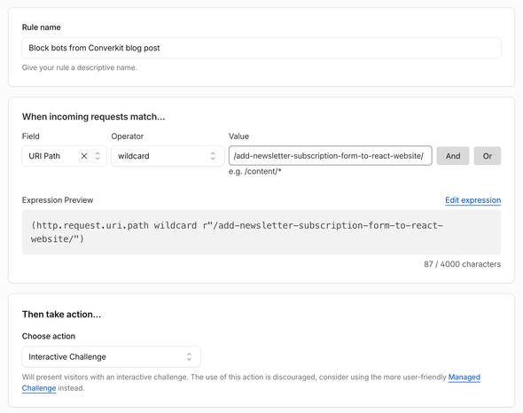Open the Choose action dropdown
523x413 pixels.
point(111,356)
